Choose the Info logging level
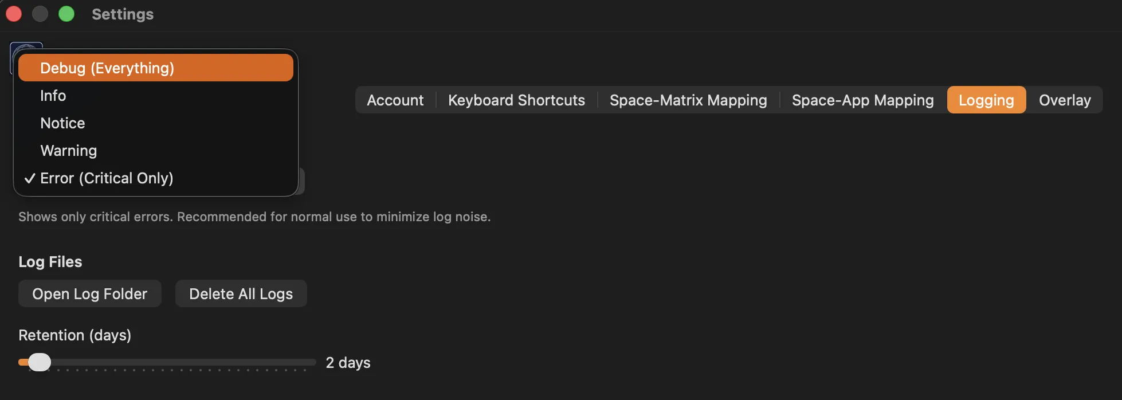The image size is (1122, 400). tap(53, 95)
